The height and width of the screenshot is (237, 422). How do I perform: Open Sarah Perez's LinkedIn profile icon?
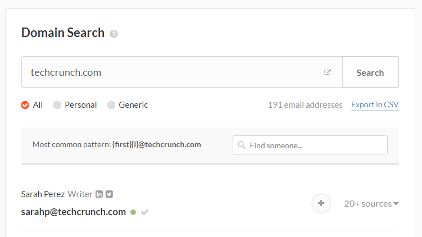point(99,194)
